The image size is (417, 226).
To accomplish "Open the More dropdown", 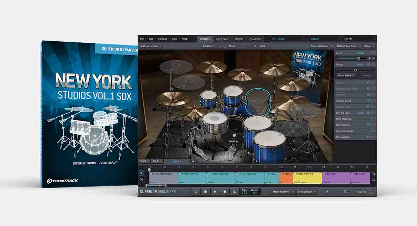I will [x=264, y=46].
